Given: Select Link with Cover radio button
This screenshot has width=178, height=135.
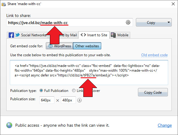Looking at the screenshot, I should pyautogui.click(x=74, y=91).
